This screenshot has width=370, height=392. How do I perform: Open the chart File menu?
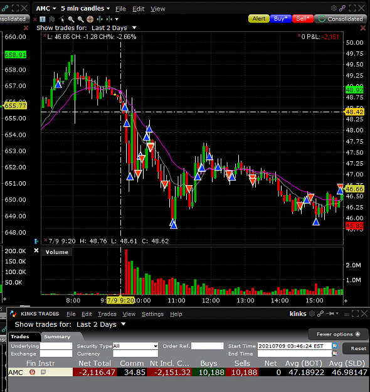pos(120,9)
